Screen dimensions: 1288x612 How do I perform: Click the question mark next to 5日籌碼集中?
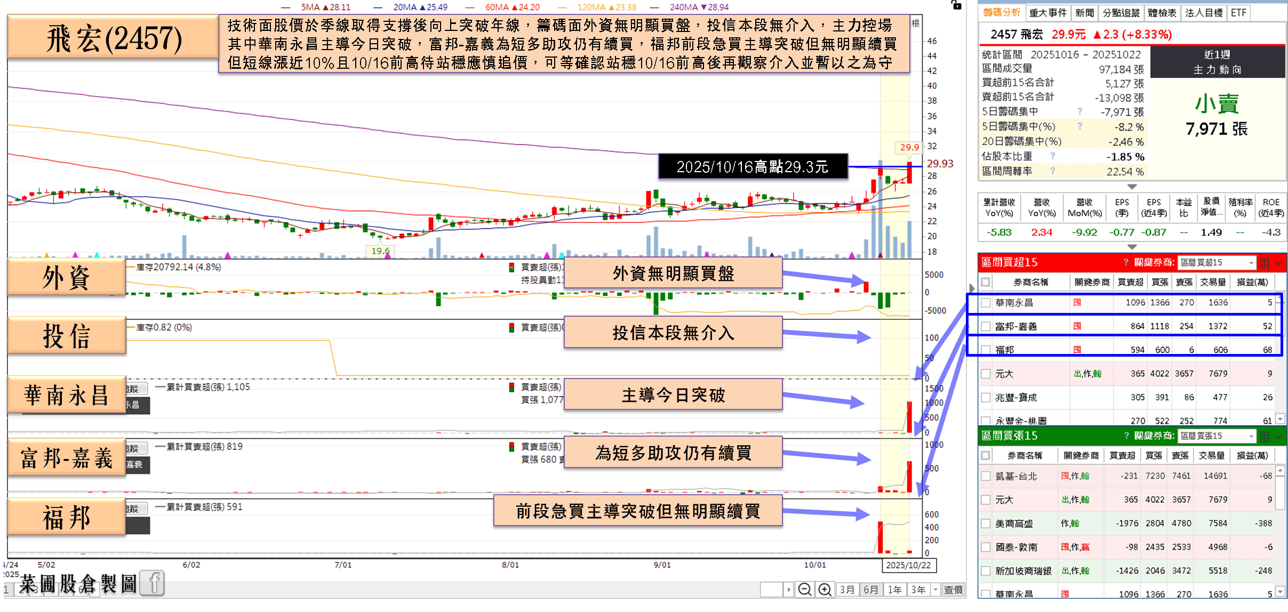coord(1079,111)
